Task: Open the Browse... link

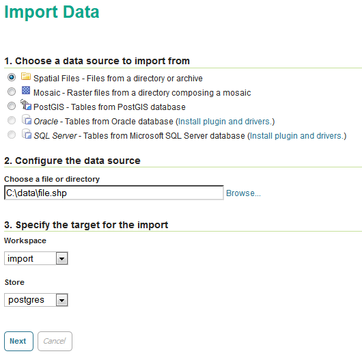Action: pos(243,193)
